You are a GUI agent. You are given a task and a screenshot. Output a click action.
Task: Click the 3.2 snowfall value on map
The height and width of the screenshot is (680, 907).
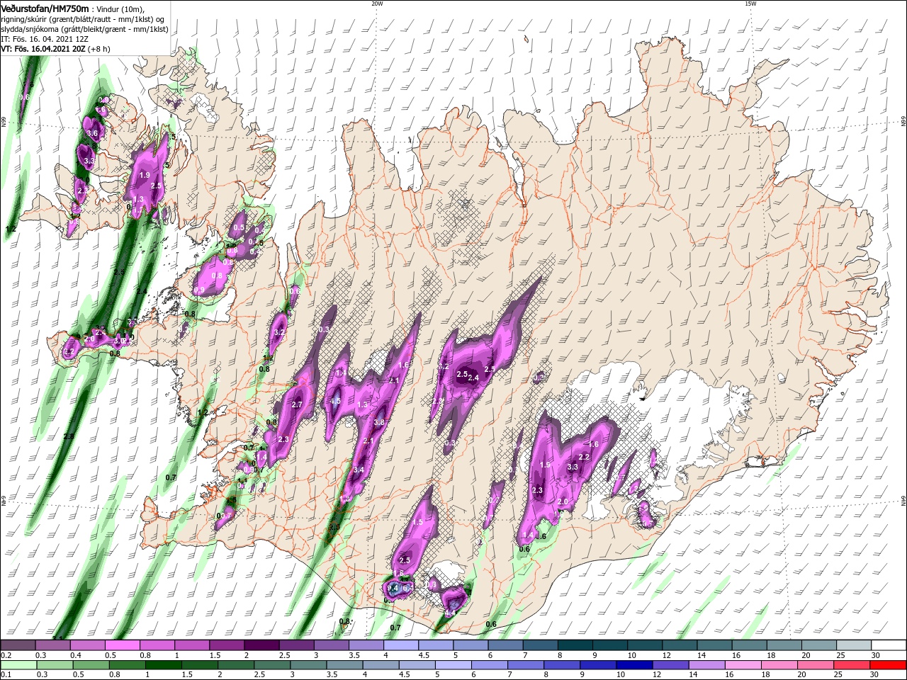(x=278, y=332)
